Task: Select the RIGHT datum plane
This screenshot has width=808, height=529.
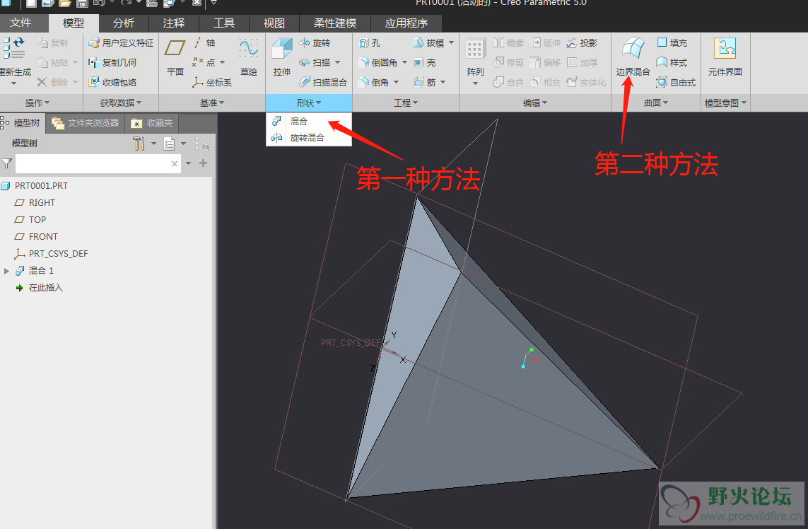Action: [x=42, y=203]
